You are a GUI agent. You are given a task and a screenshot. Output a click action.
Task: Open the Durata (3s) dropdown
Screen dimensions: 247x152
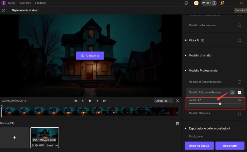163,101
